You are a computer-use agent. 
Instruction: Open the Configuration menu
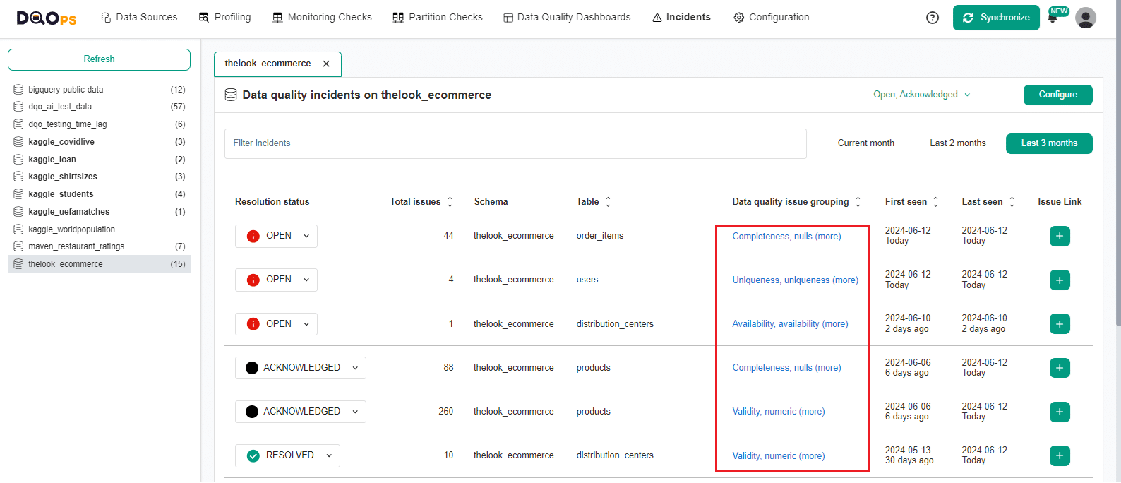click(772, 17)
